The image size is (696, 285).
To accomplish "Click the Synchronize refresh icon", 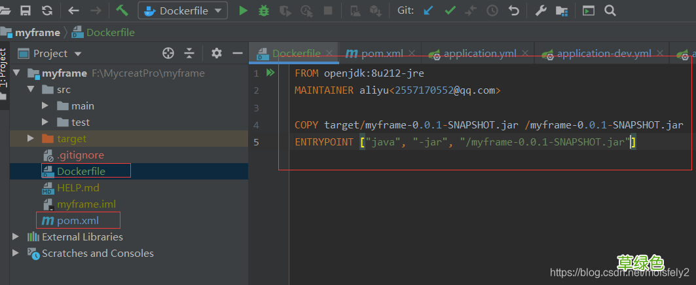I will pos(46,10).
